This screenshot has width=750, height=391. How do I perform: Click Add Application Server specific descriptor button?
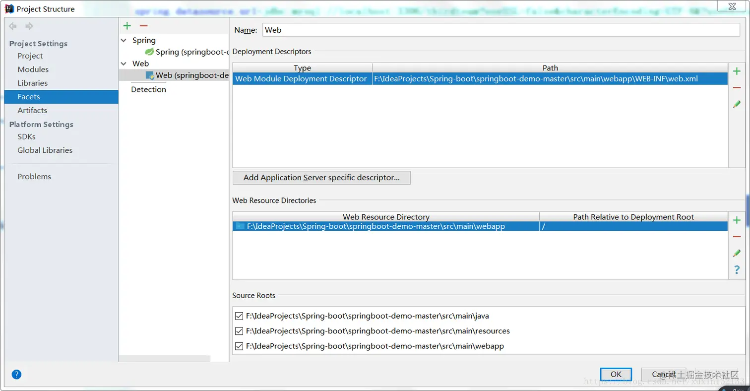[x=321, y=178]
